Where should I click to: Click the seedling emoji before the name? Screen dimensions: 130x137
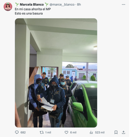click(17, 5)
